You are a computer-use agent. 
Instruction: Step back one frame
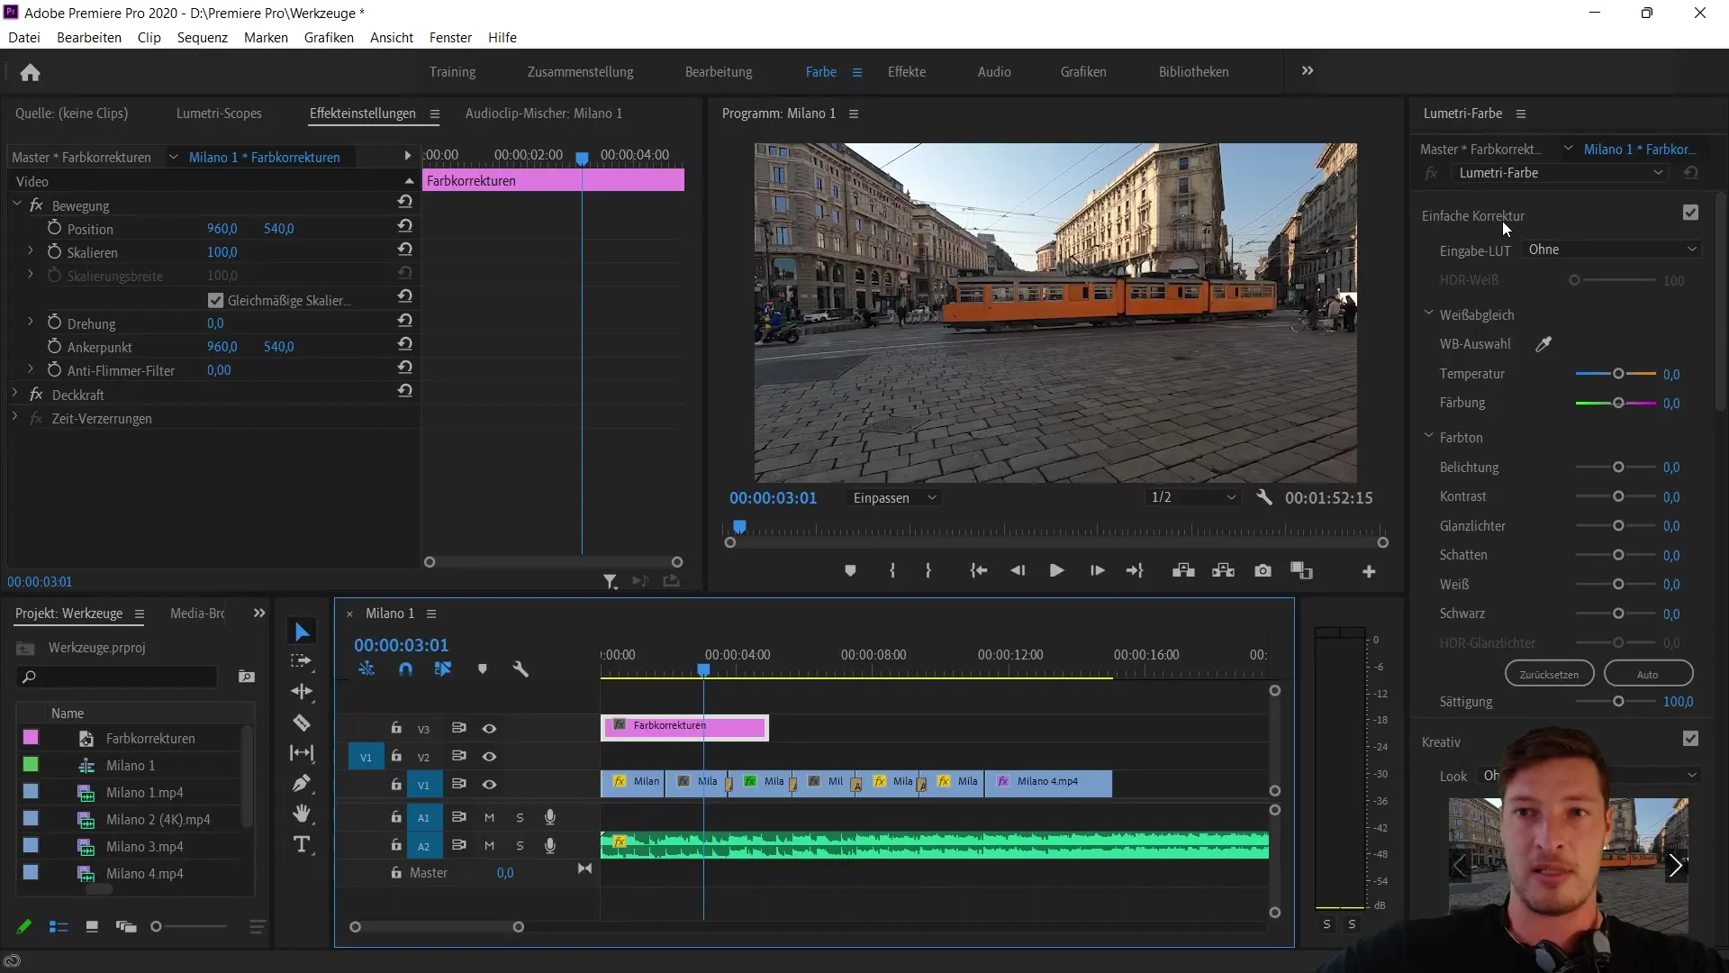point(1018,571)
